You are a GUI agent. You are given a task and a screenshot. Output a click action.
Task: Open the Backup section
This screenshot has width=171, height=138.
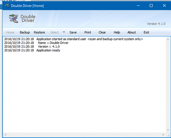coord(25,33)
